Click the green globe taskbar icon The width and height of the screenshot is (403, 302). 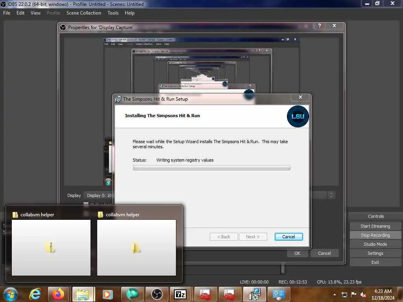click(132, 294)
